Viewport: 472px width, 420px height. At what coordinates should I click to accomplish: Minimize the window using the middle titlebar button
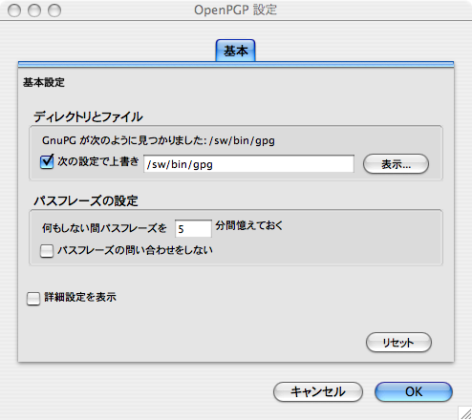[34, 10]
